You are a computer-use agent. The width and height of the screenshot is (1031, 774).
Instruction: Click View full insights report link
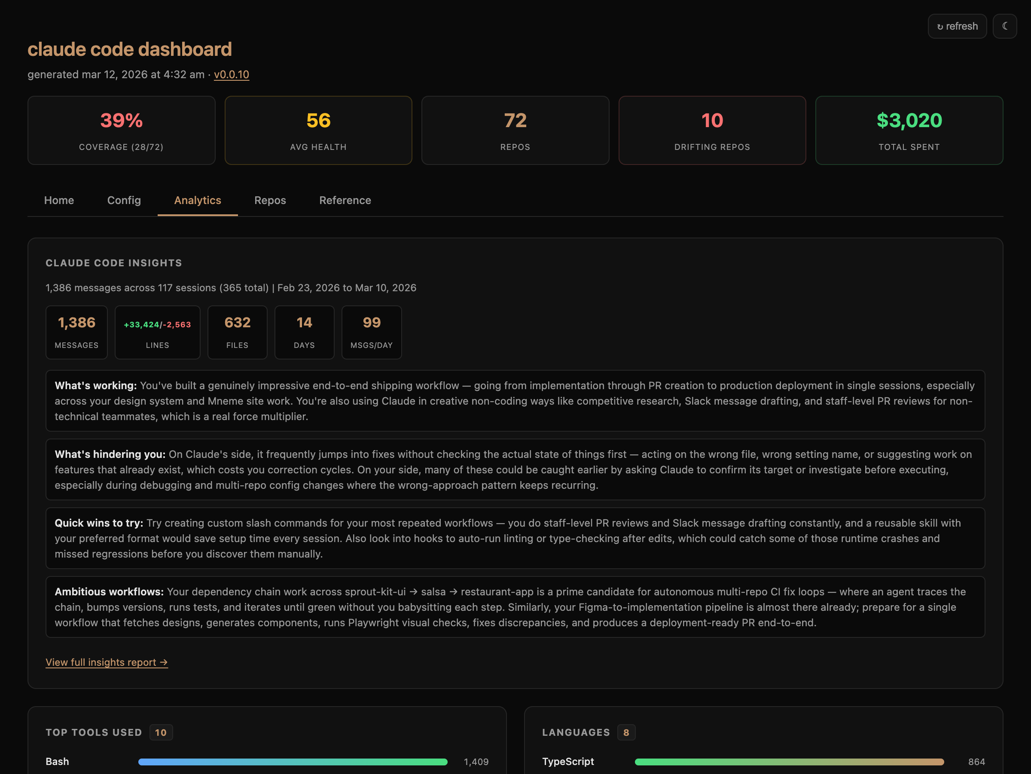pyautogui.click(x=106, y=662)
